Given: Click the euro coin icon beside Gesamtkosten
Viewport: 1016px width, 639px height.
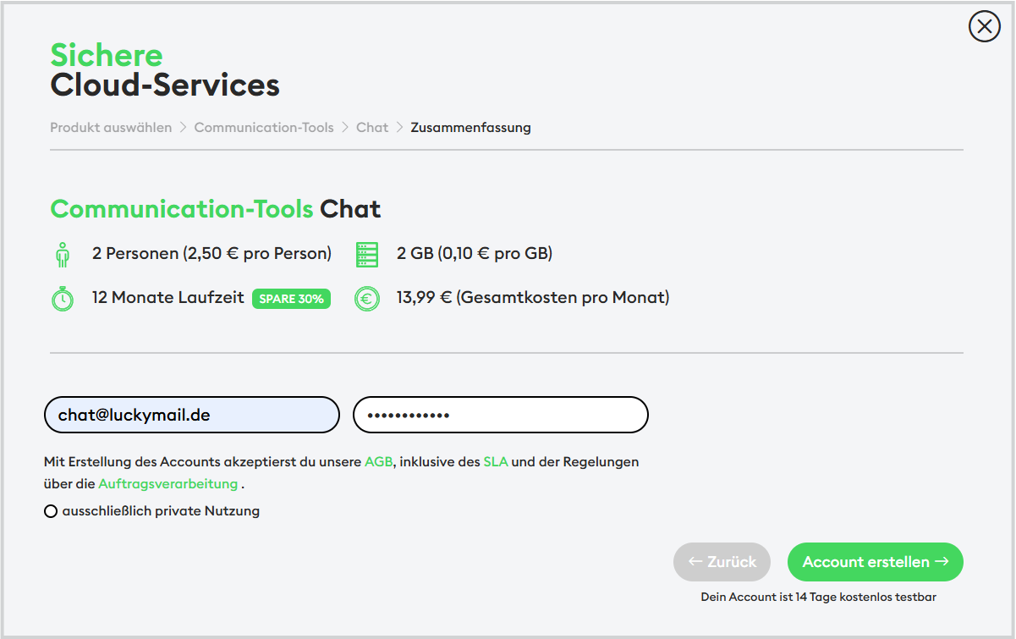Looking at the screenshot, I should [x=367, y=298].
